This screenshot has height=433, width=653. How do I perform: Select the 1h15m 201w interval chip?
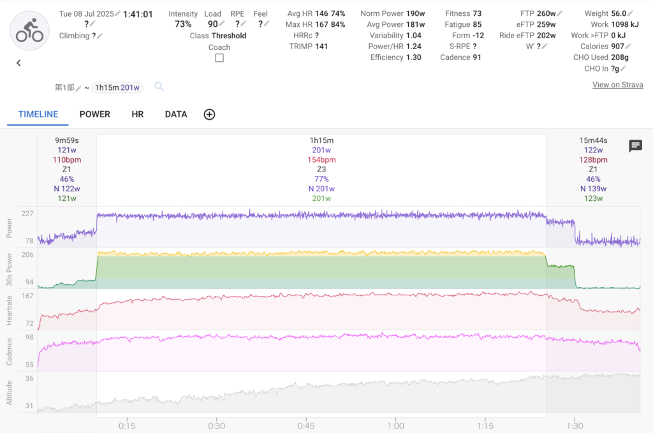pyautogui.click(x=117, y=88)
